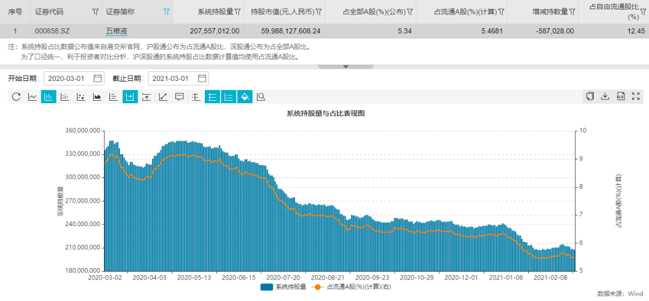Open filter on 占流通A股(%)(计算) column
Image resolution: width=649 pixels, height=301 pixels.
pyautogui.click(x=501, y=12)
